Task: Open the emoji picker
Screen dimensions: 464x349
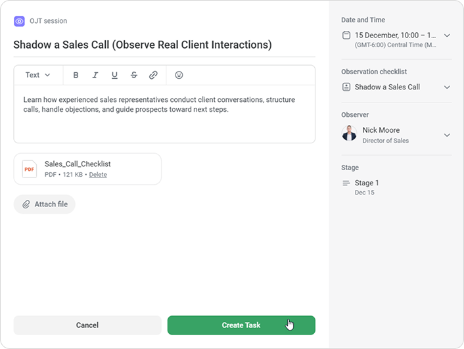Action: 179,76
